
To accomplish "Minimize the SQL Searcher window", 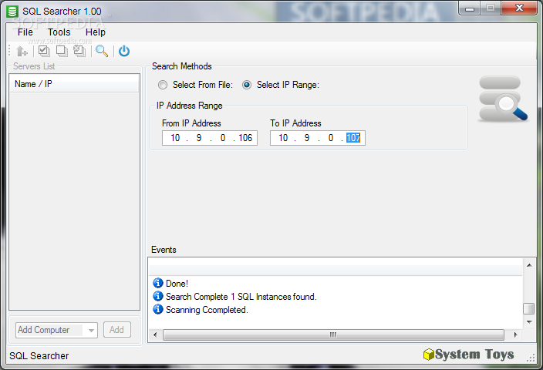I will [x=470, y=8].
